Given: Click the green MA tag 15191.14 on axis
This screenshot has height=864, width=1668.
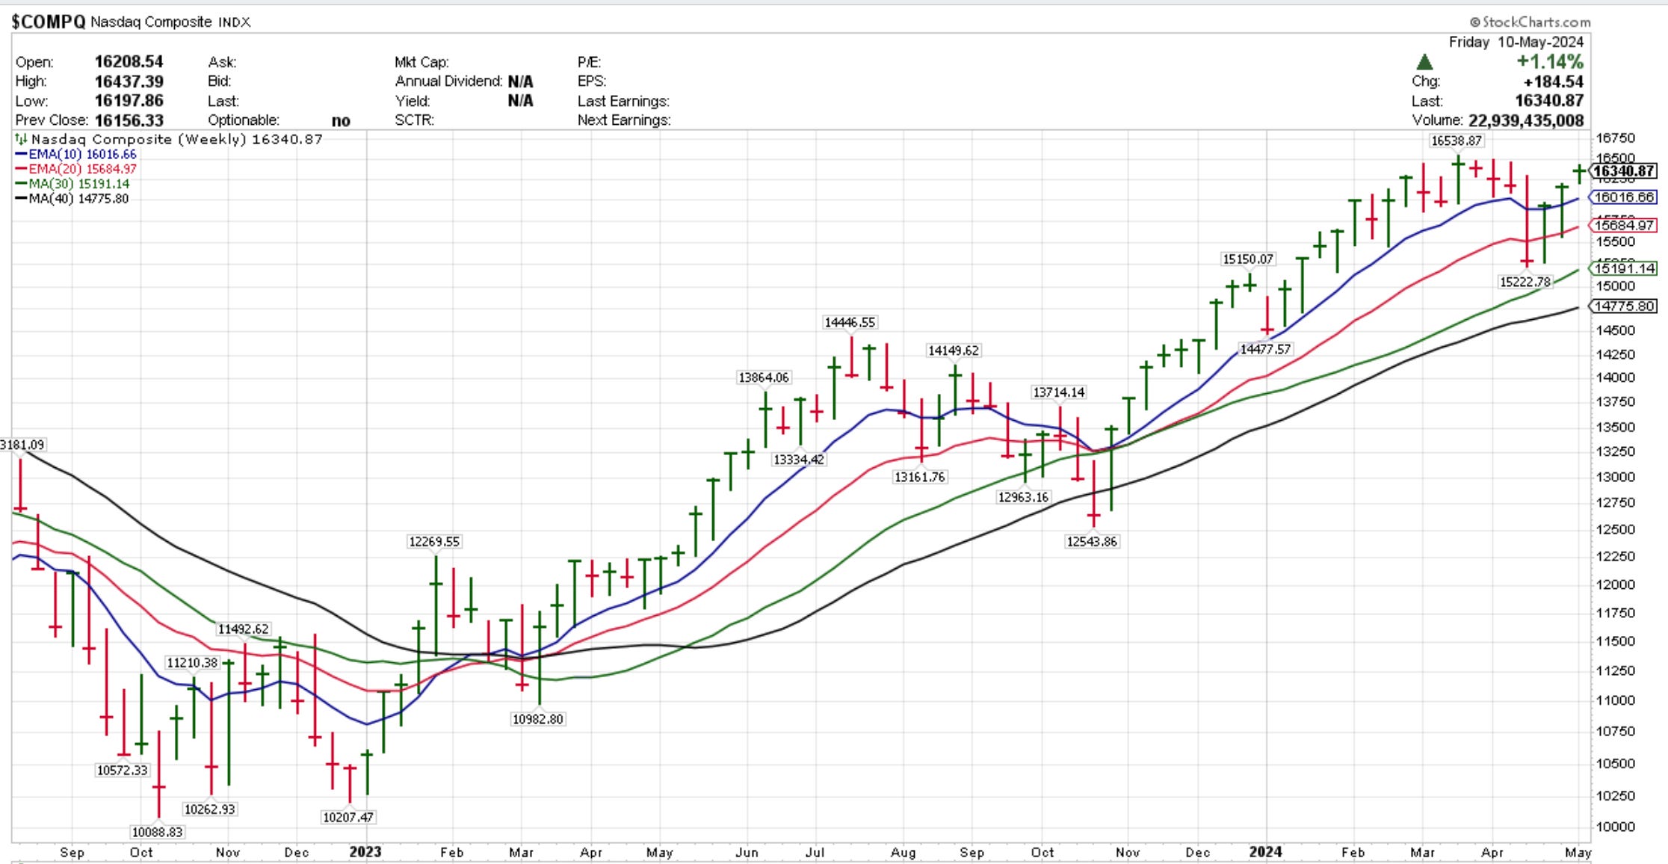Looking at the screenshot, I should point(1623,268).
